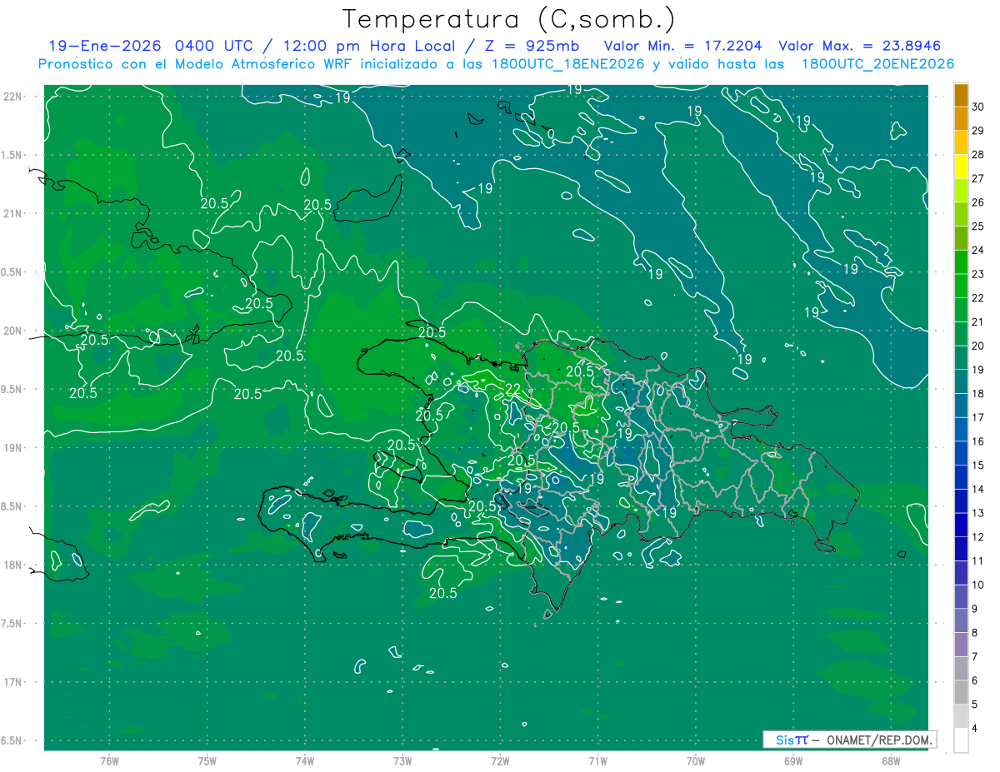Pick the yellow swatch between 27 and 28
The height and width of the screenshot is (772, 1000).
point(961,167)
